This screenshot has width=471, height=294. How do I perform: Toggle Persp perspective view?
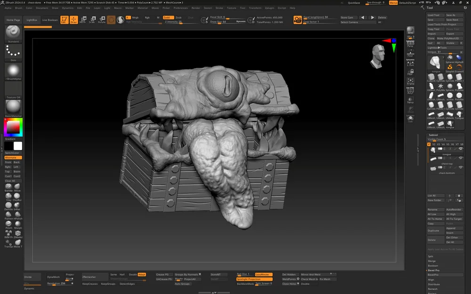point(410,43)
